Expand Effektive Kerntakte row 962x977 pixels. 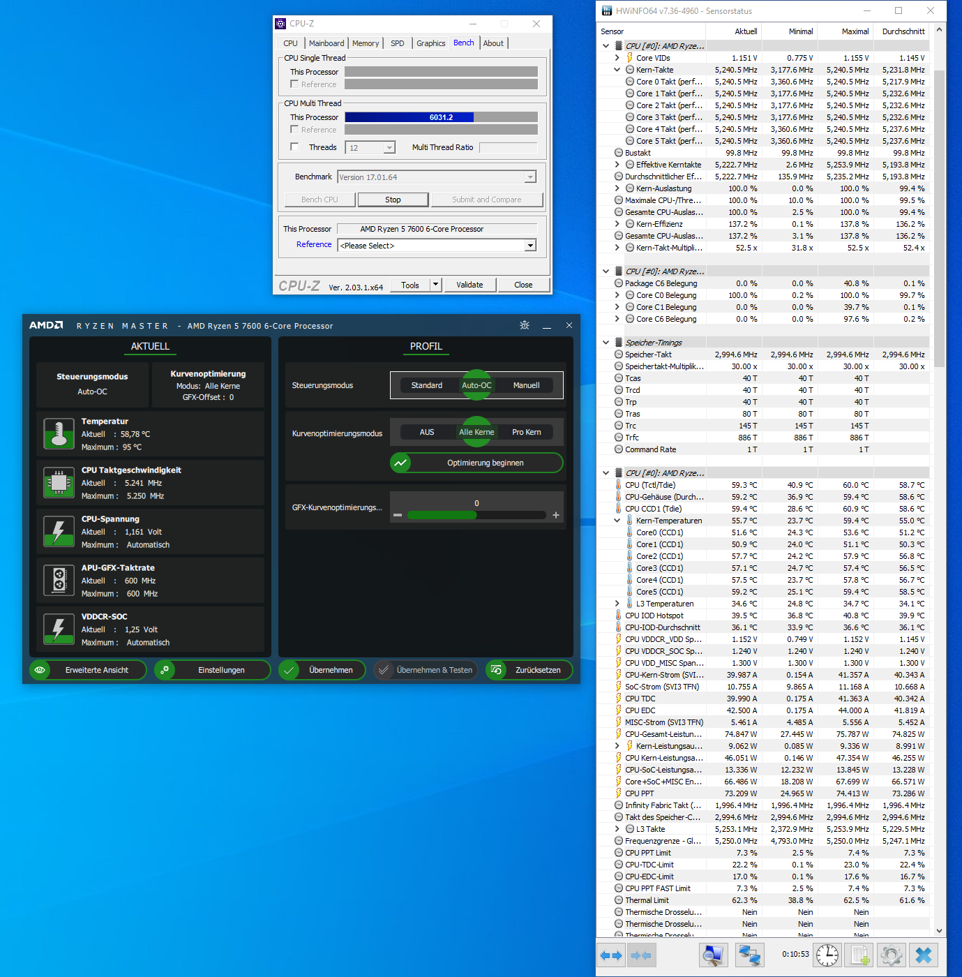coord(617,165)
